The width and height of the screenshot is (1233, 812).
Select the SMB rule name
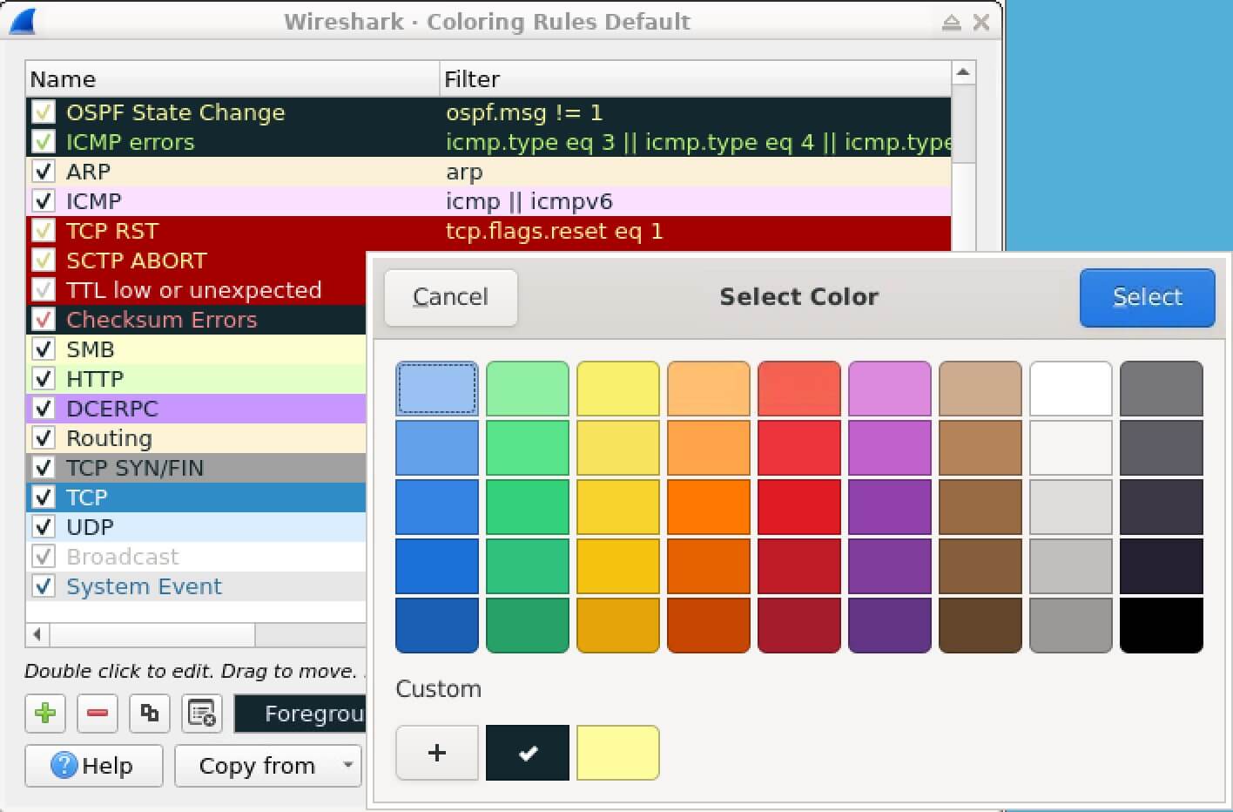(x=91, y=349)
